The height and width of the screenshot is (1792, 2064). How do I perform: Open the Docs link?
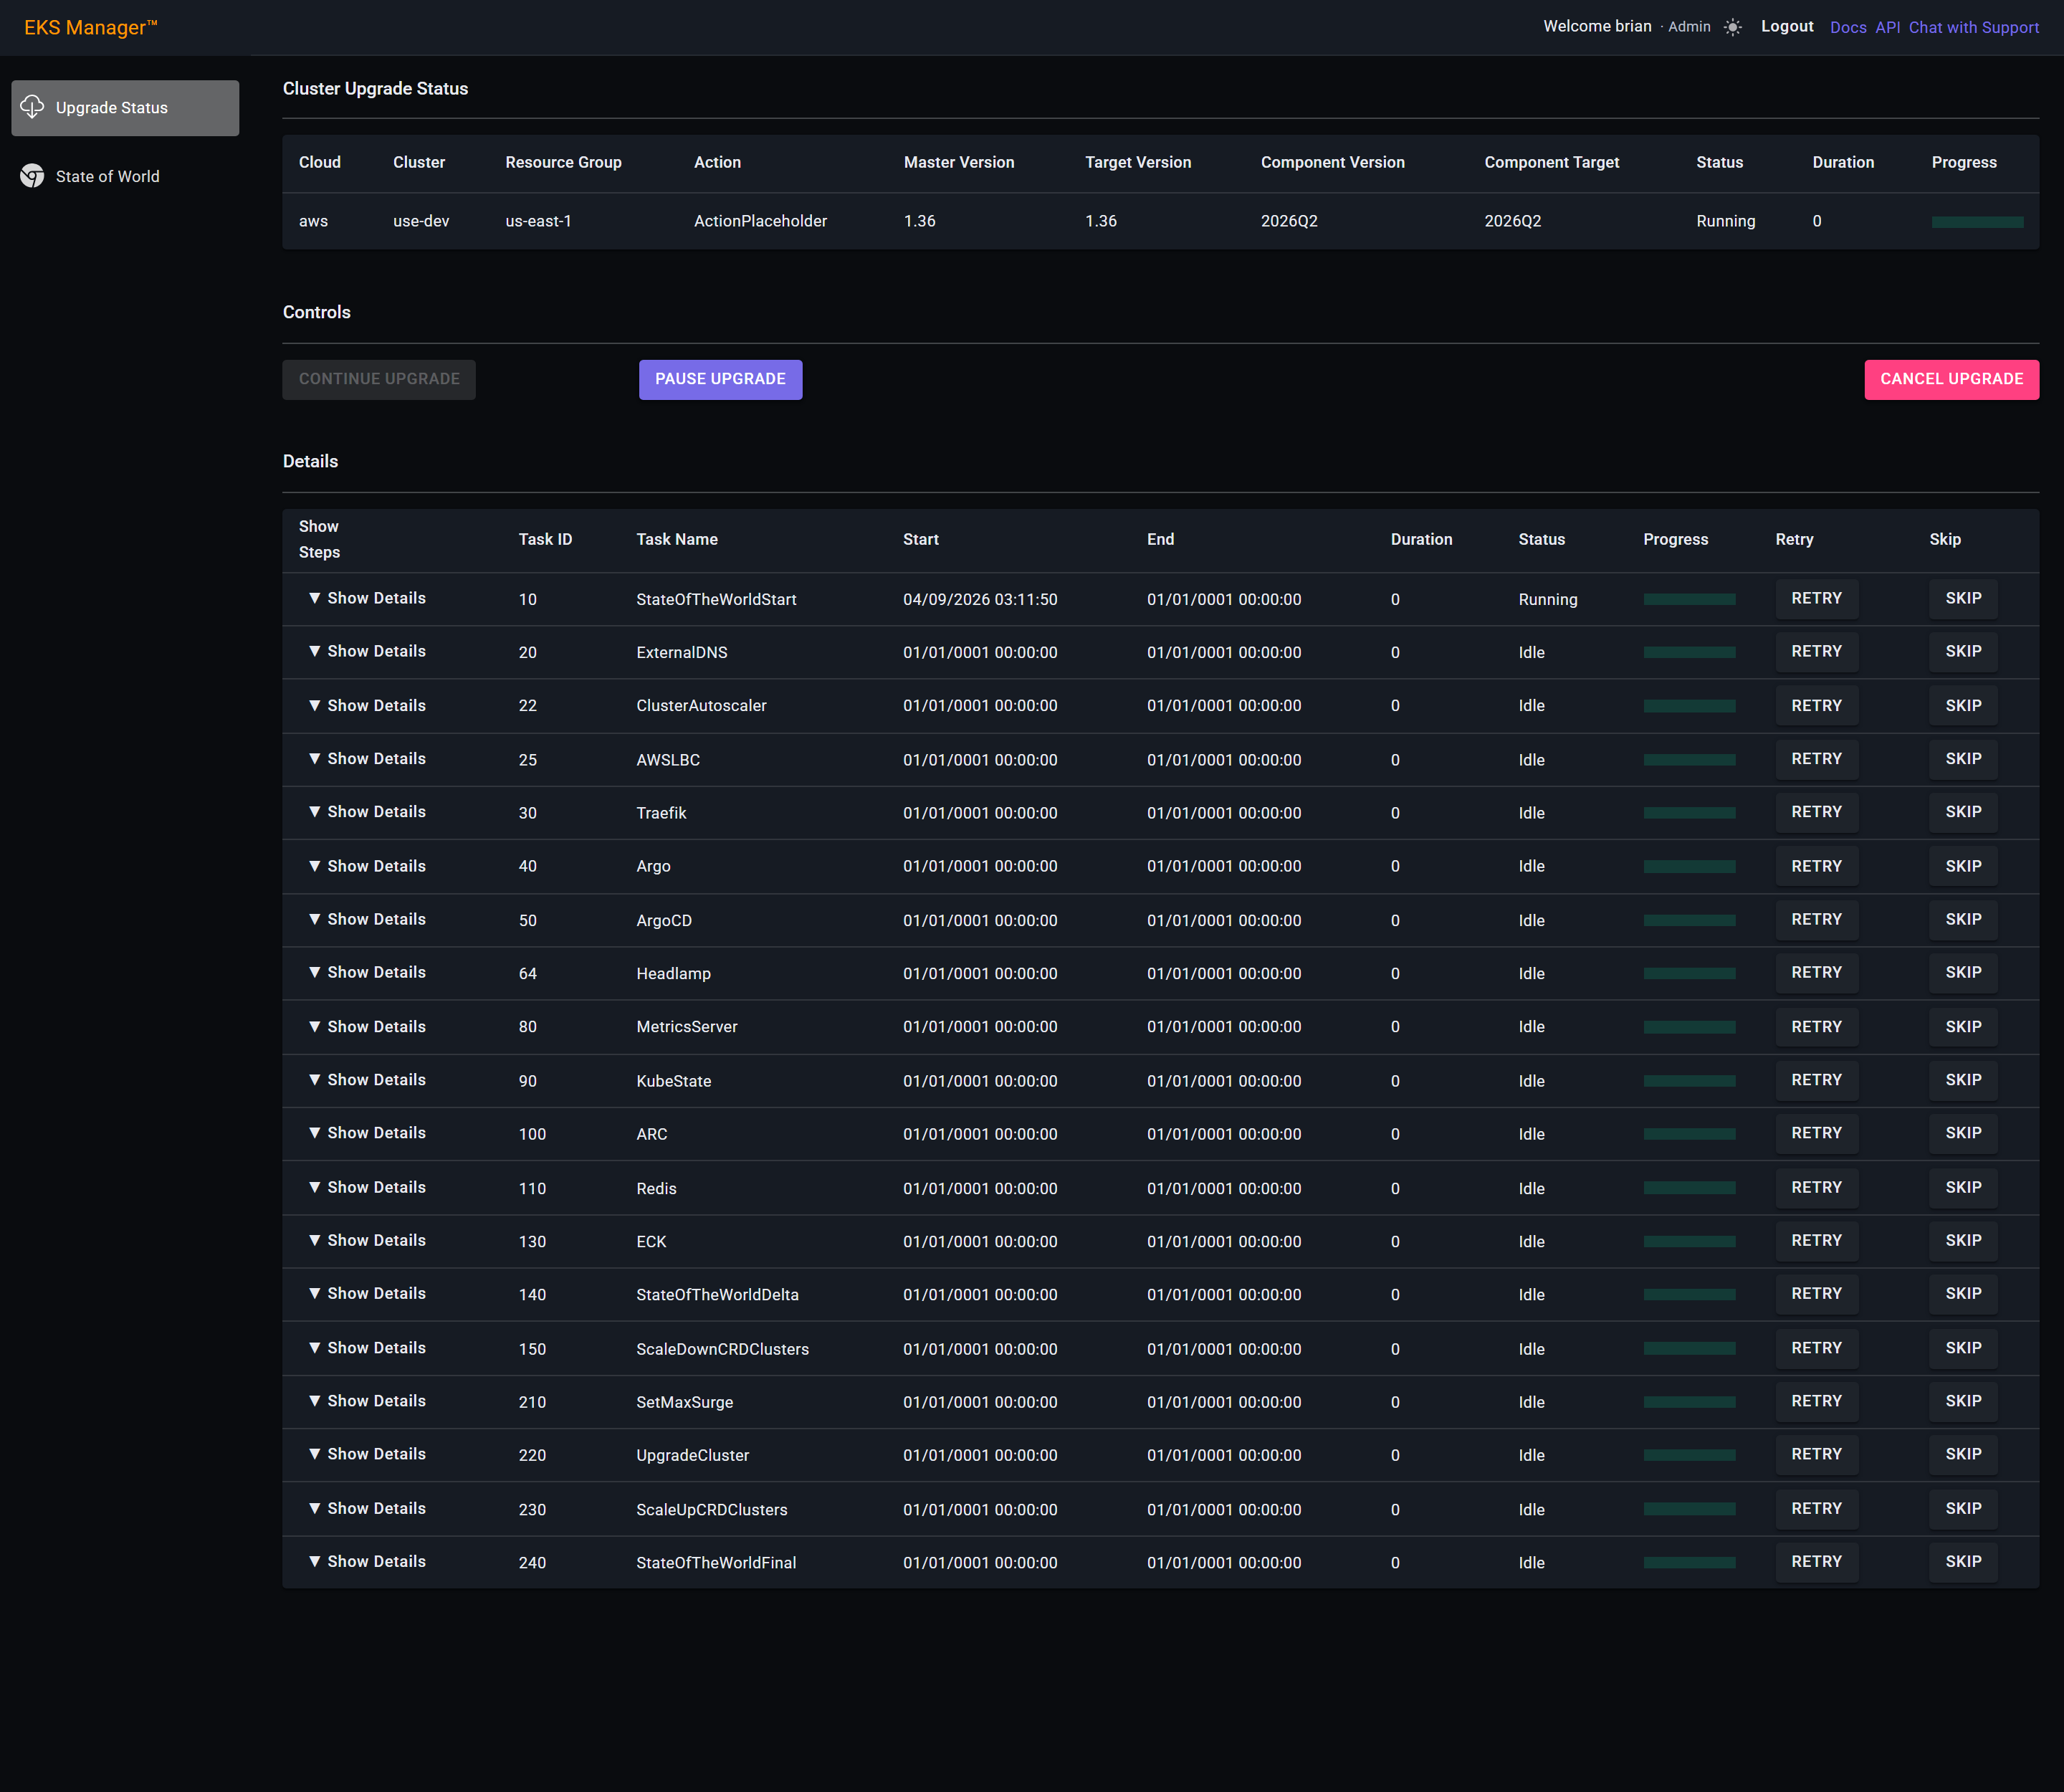pos(1848,28)
